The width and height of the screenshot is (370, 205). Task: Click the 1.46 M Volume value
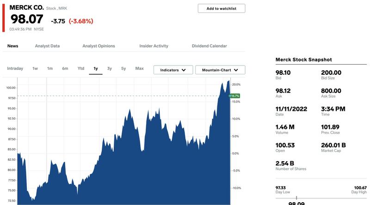[x=285, y=127]
